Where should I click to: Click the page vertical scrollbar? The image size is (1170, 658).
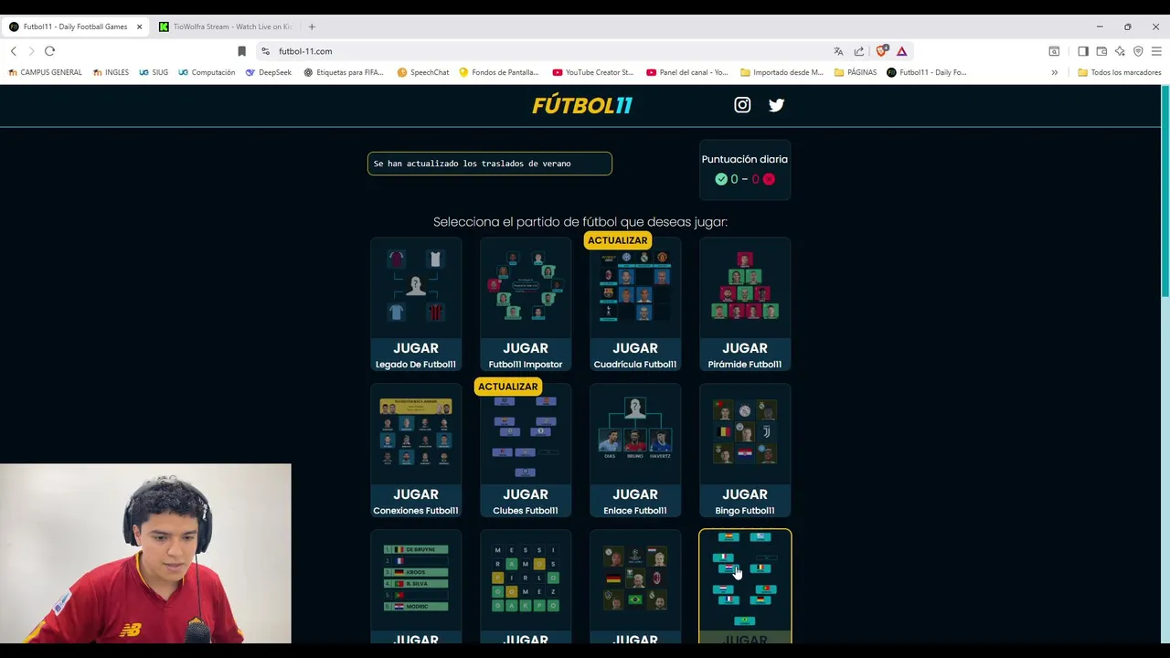1165,192
